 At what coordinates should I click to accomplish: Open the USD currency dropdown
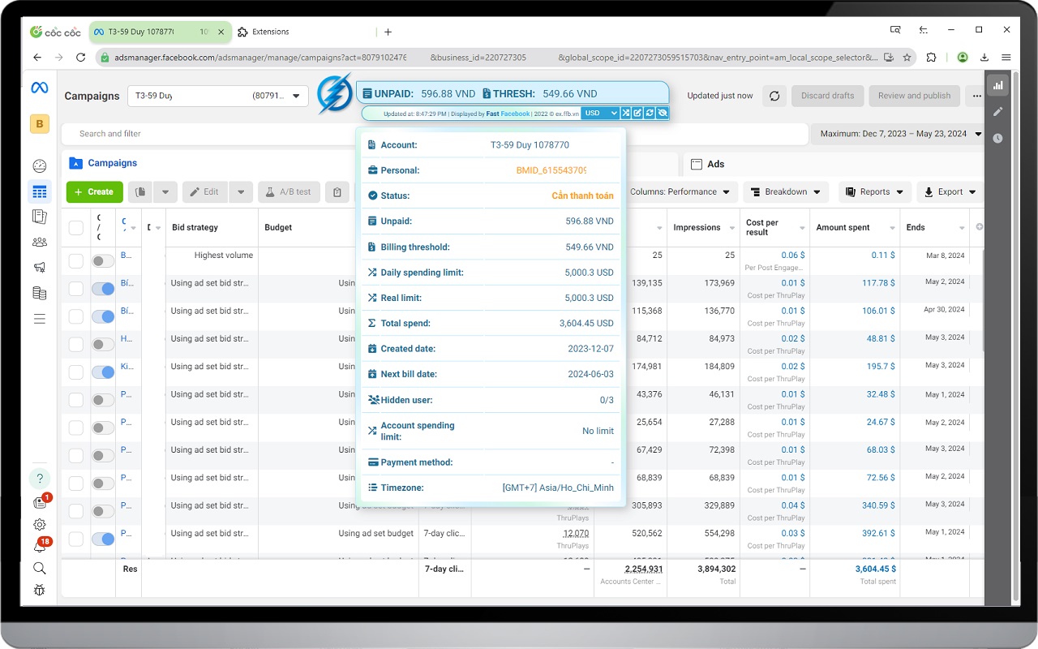(600, 113)
